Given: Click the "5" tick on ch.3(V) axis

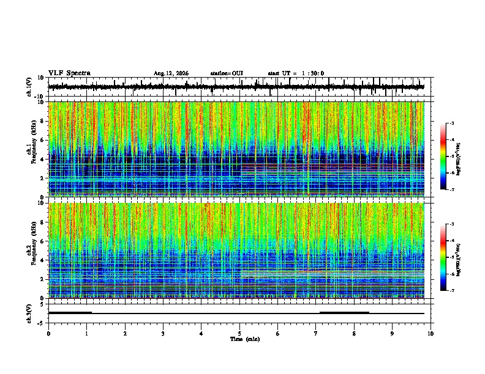Looking at the screenshot, I should tap(43, 304).
